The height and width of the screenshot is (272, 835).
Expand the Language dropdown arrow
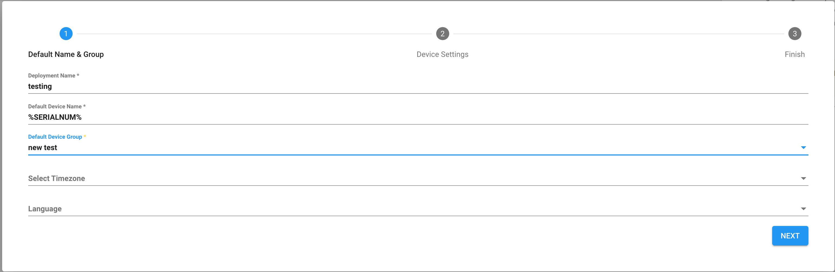pyautogui.click(x=803, y=209)
